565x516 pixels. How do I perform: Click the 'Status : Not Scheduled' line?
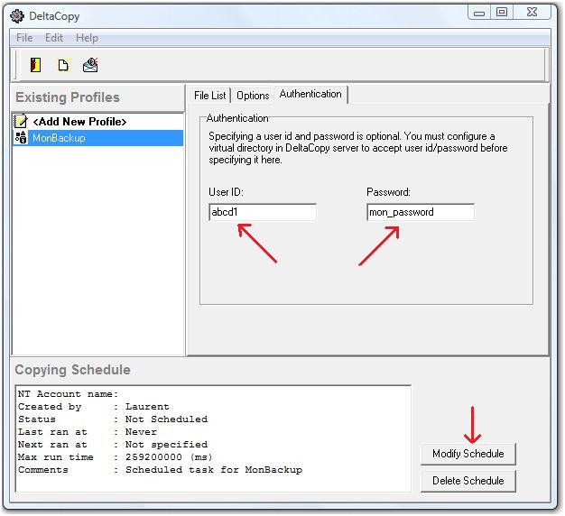113,419
